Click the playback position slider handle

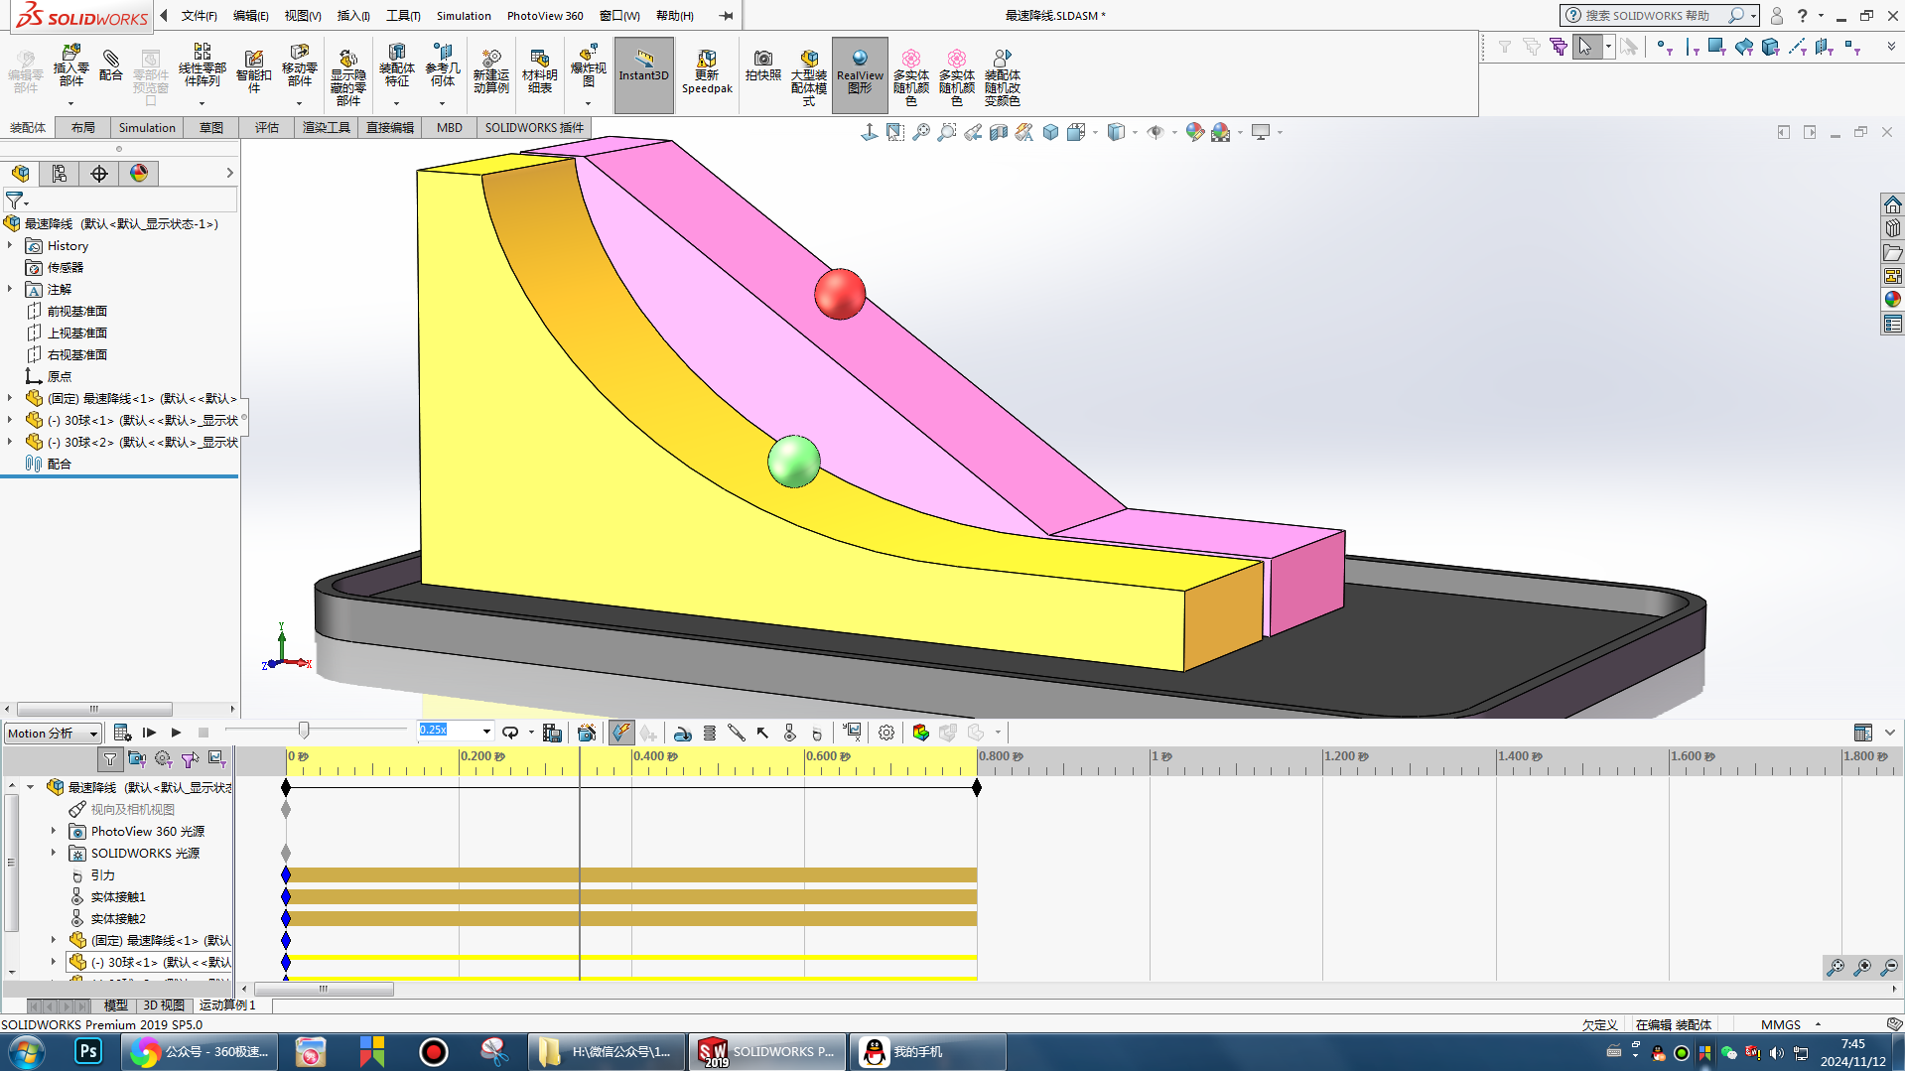point(304,731)
